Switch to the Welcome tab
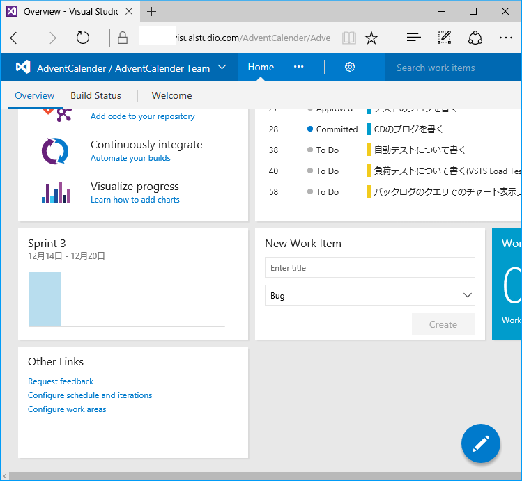The width and height of the screenshot is (522, 481). click(171, 96)
